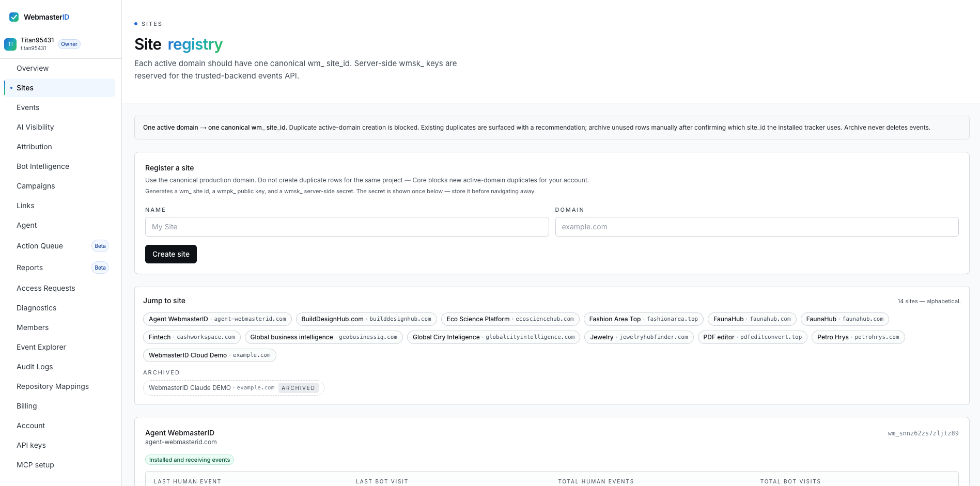980x486 pixels.
Task: Open Bot Intelligence
Action: [x=59, y=166]
